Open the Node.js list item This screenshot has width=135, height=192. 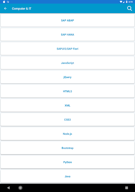click(x=67, y=134)
